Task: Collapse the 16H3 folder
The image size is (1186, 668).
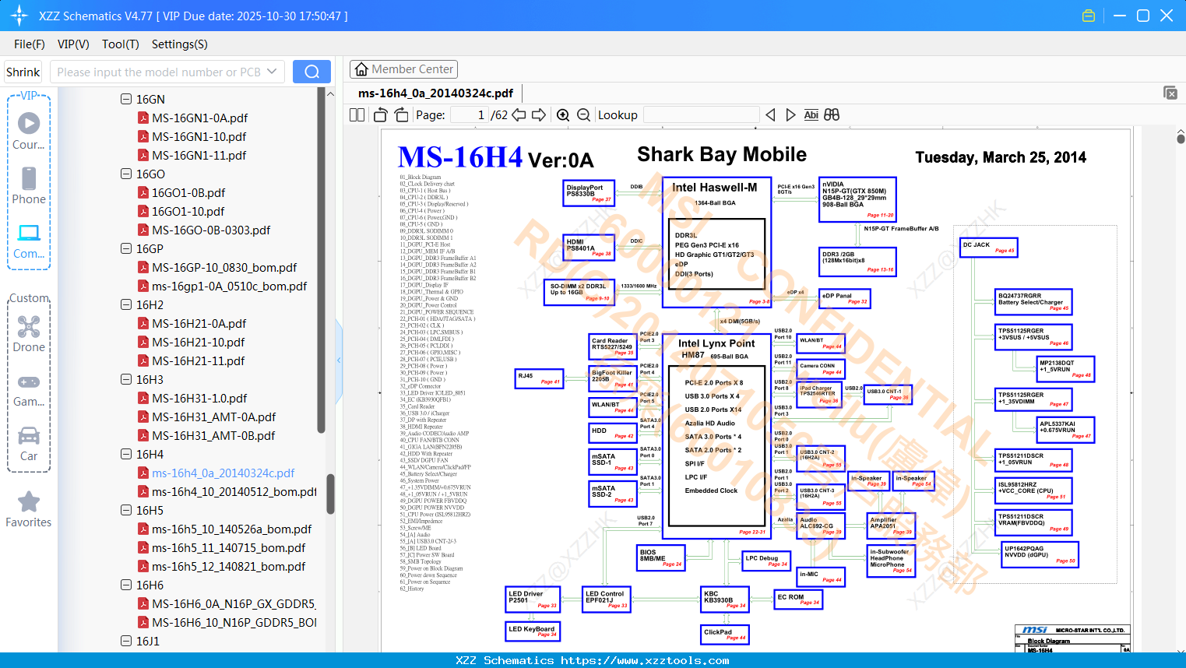Action: coord(126,380)
